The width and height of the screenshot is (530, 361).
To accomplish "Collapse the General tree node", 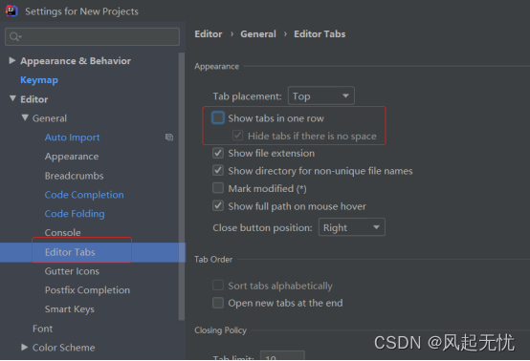I will click(25, 117).
